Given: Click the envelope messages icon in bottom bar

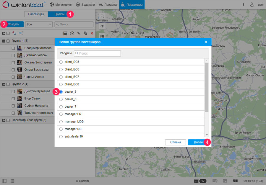Looking at the screenshot, I should (215, 181).
